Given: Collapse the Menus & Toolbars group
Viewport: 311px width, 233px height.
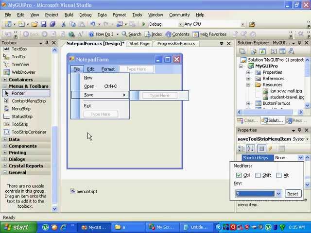Looking at the screenshot, I should [x=5, y=86].
